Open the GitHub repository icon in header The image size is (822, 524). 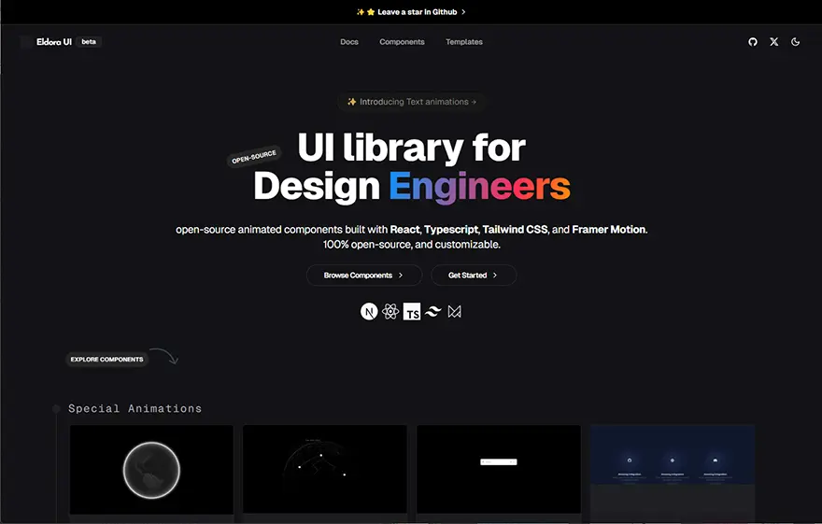pyautogui.click(x=752, y=42)
